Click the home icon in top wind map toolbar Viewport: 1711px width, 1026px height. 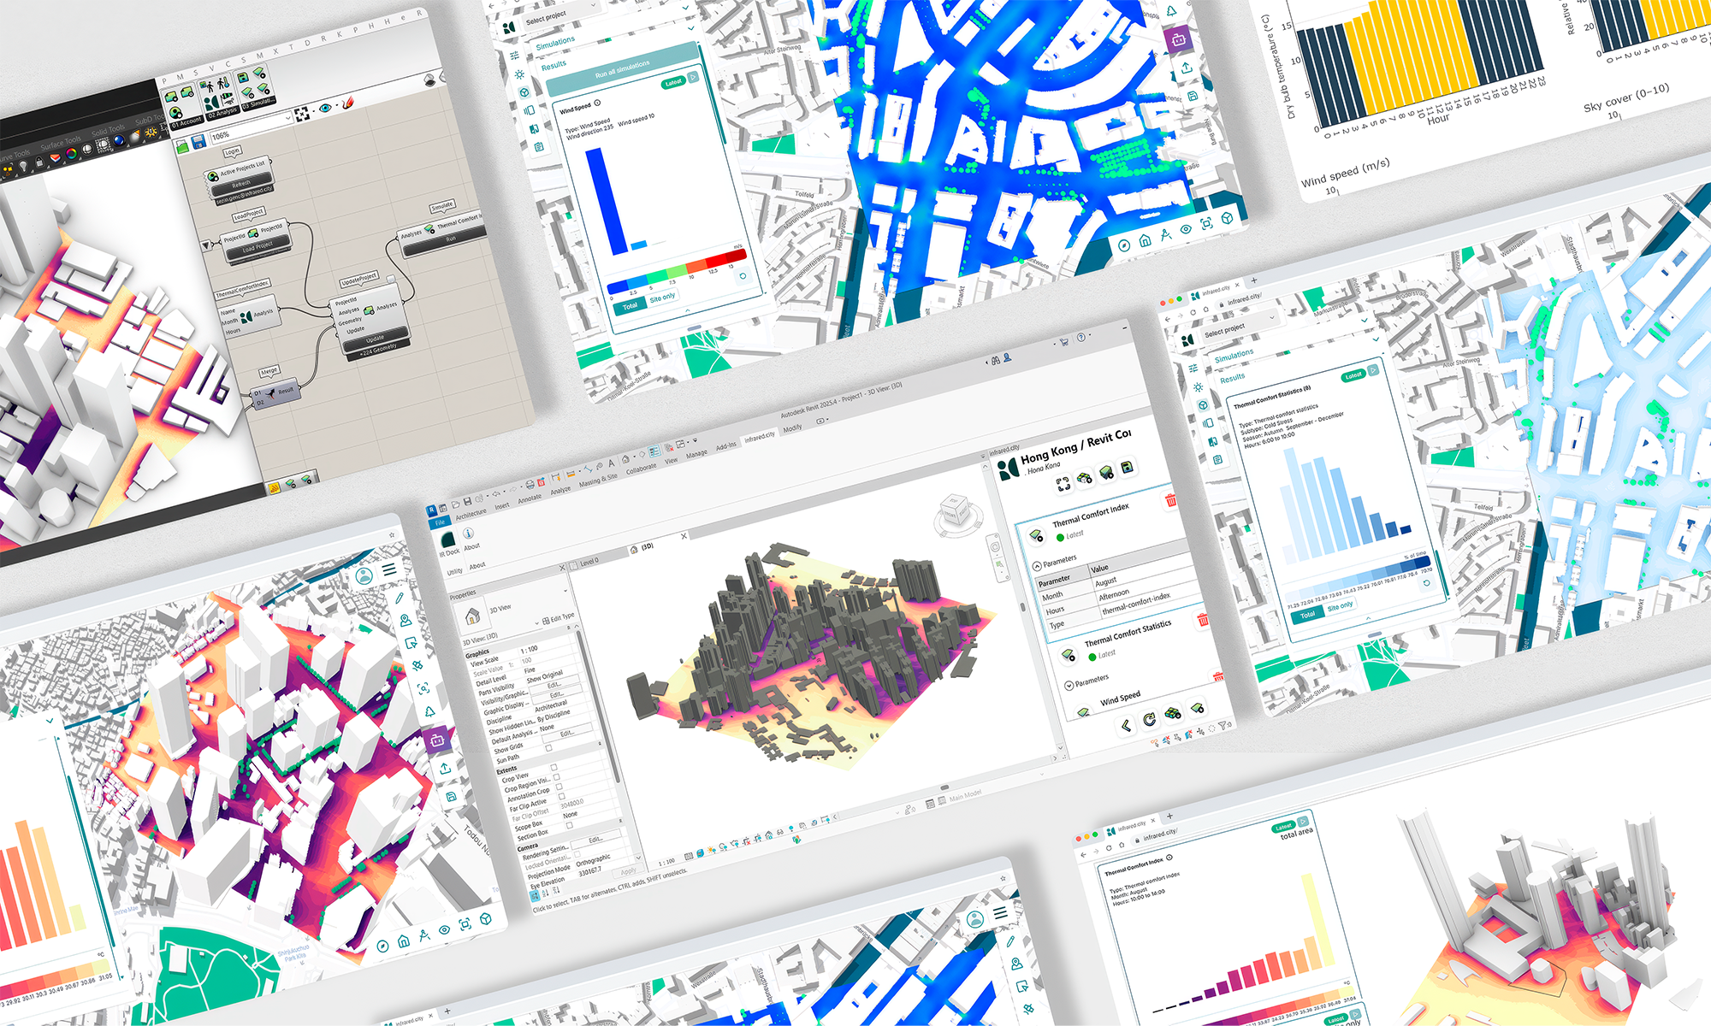click(x=1145, y=240)
